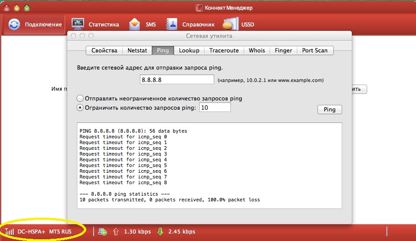Click 'Request timeout for icmp_seq 0' line
Screen dimensions: 416x241
(123, 137)
